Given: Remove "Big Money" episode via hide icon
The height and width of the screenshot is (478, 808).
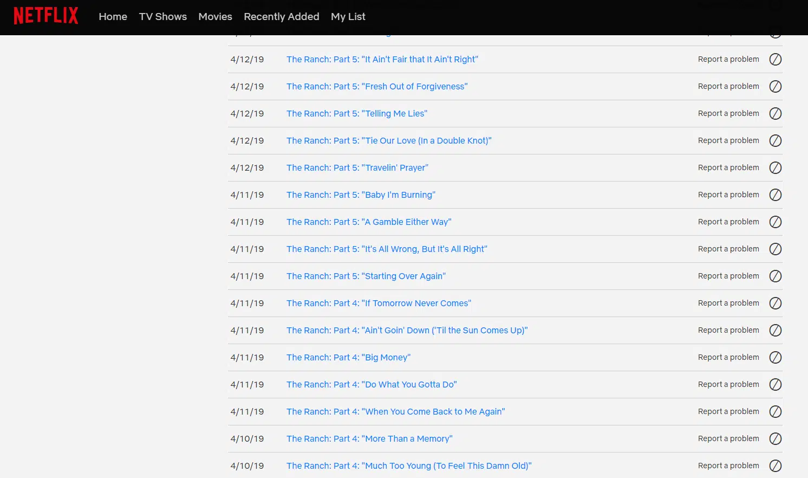Looking at the screenshot, I should tap(776, 358).
